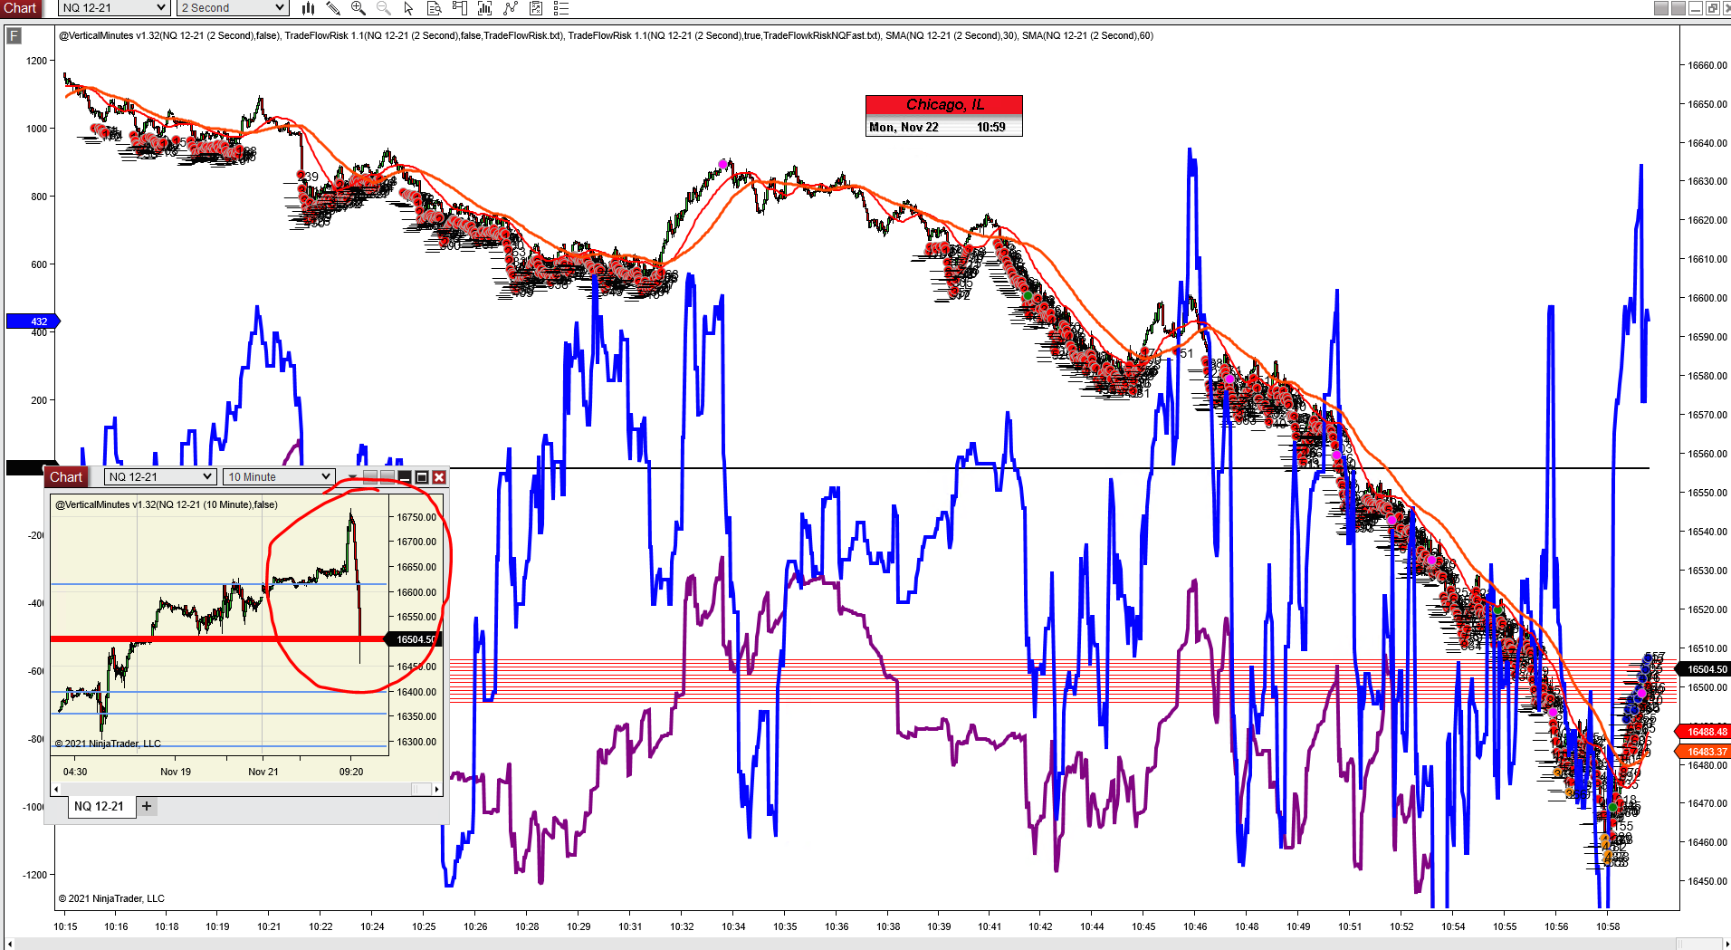Click the zoom out magnifier tool
This screenshot has height=950, width=1731.
[384, 8]
